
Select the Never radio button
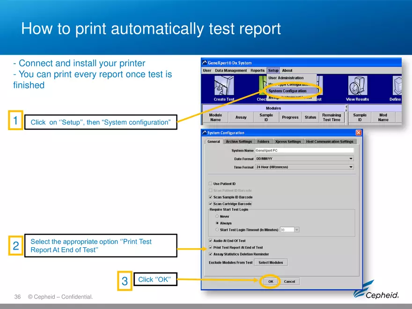217,216
